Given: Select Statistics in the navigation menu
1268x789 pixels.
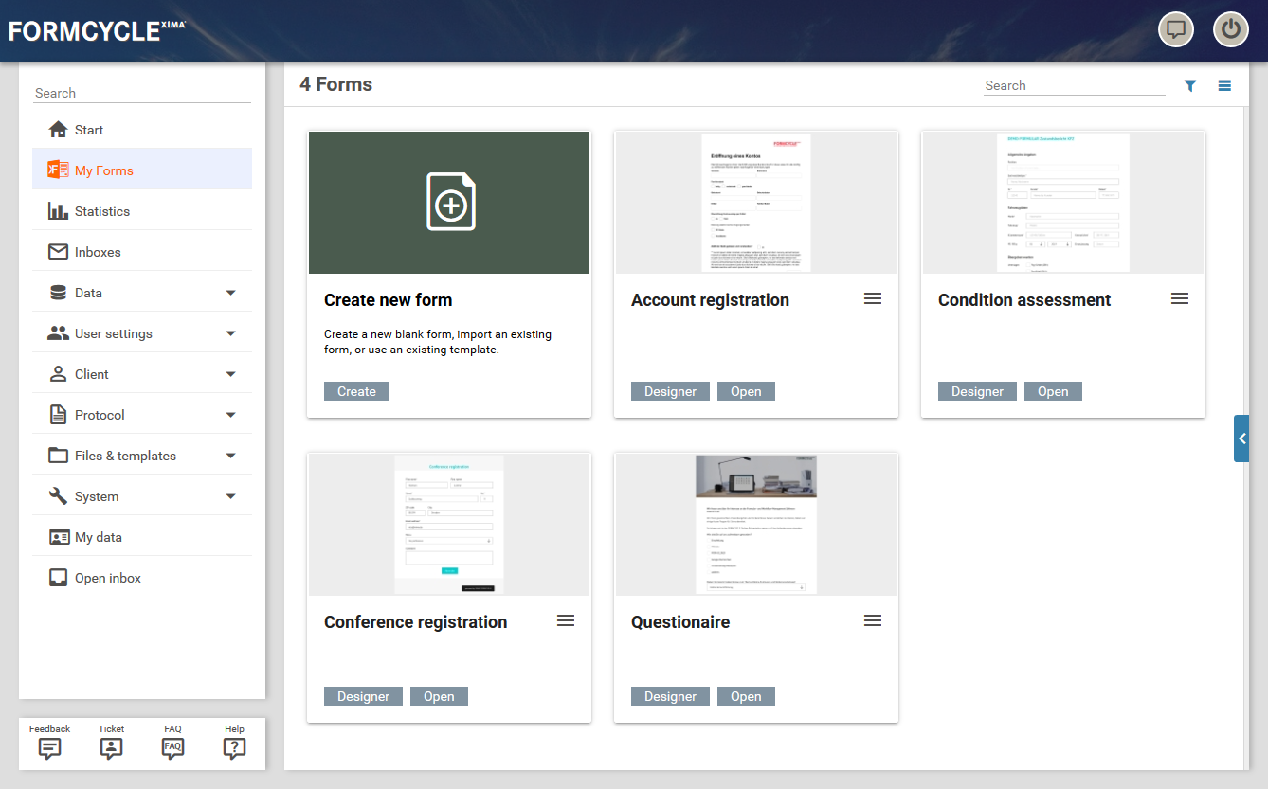Looking at the screenshot, I should pos(142,211).
